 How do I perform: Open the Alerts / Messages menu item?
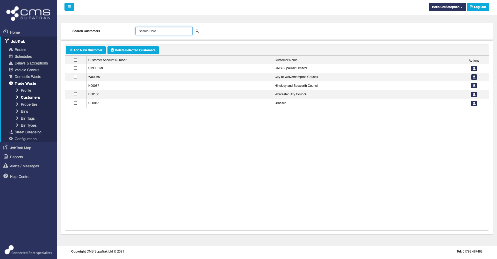click(24, 166)
